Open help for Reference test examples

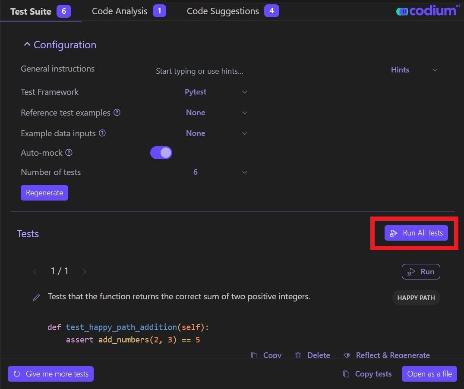(x=117, y=112)
